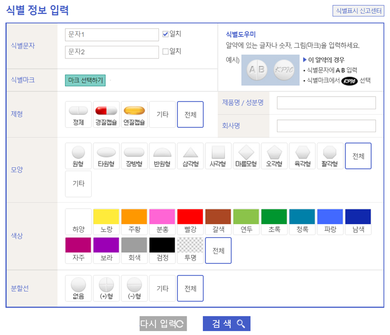Select the 반원형 semicircle shape
The image size is (390, 335).
[x=162, y=156]
